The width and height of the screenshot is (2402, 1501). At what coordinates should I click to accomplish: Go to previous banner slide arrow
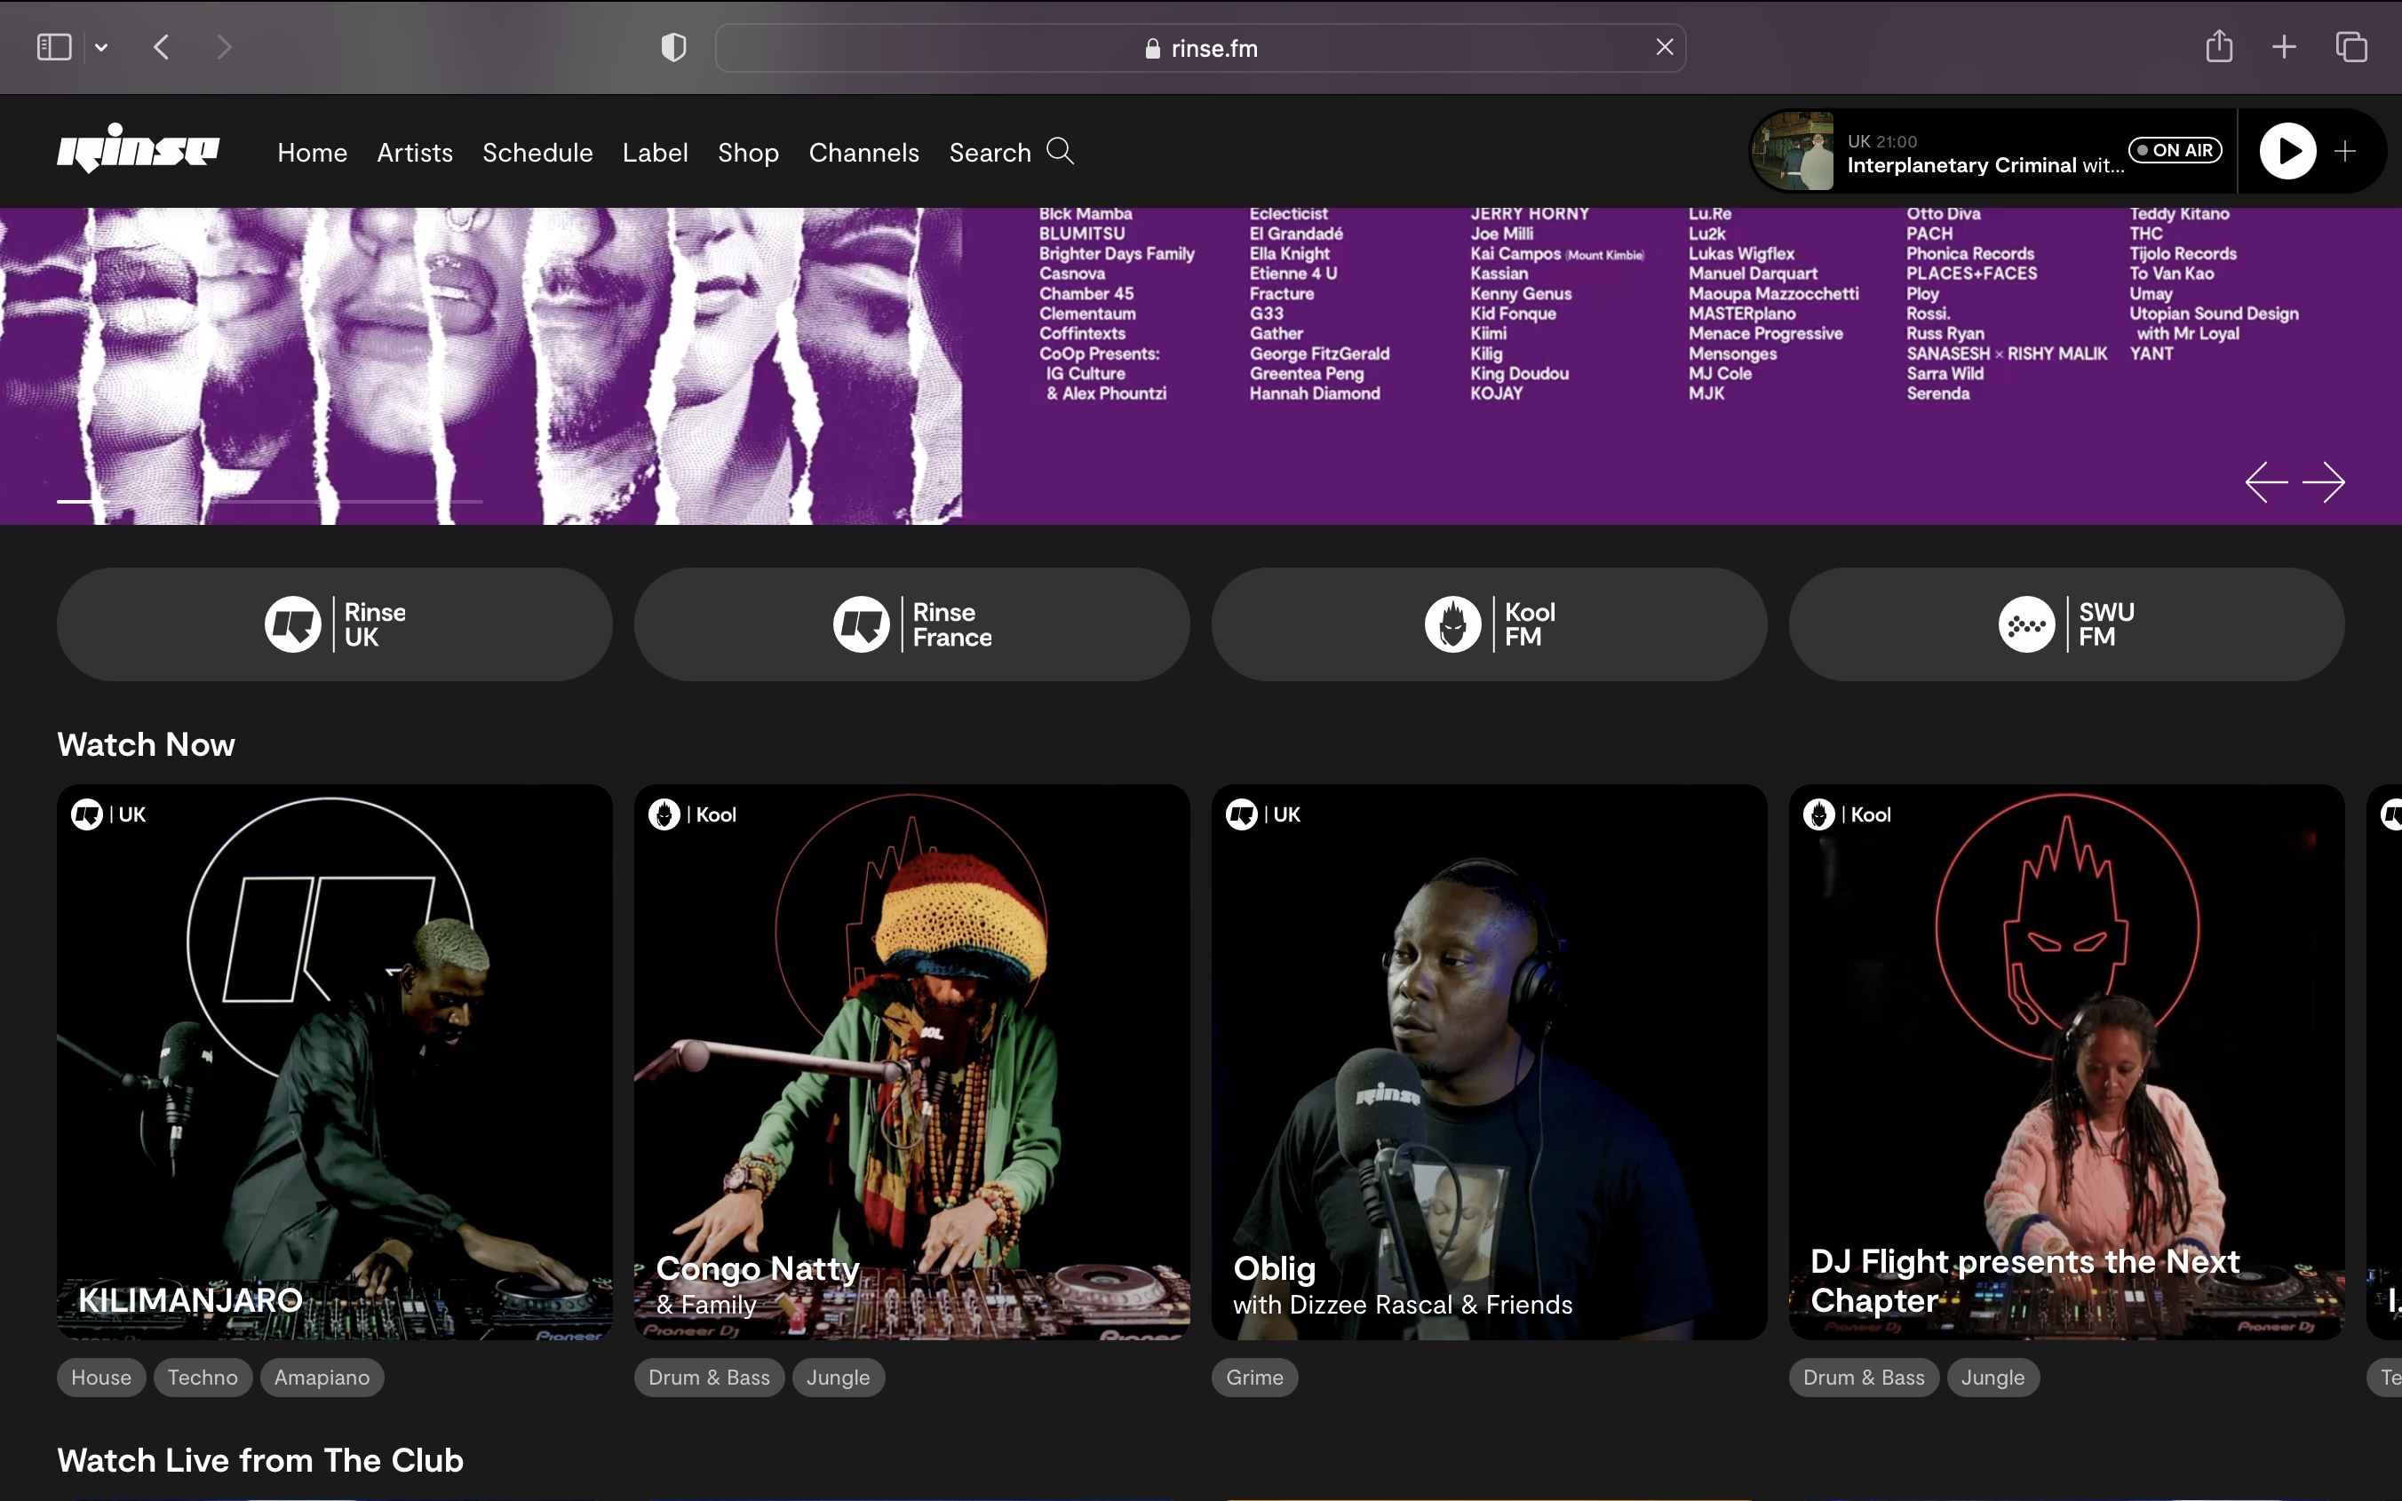pyautogui.click(x=2266, y=482)
